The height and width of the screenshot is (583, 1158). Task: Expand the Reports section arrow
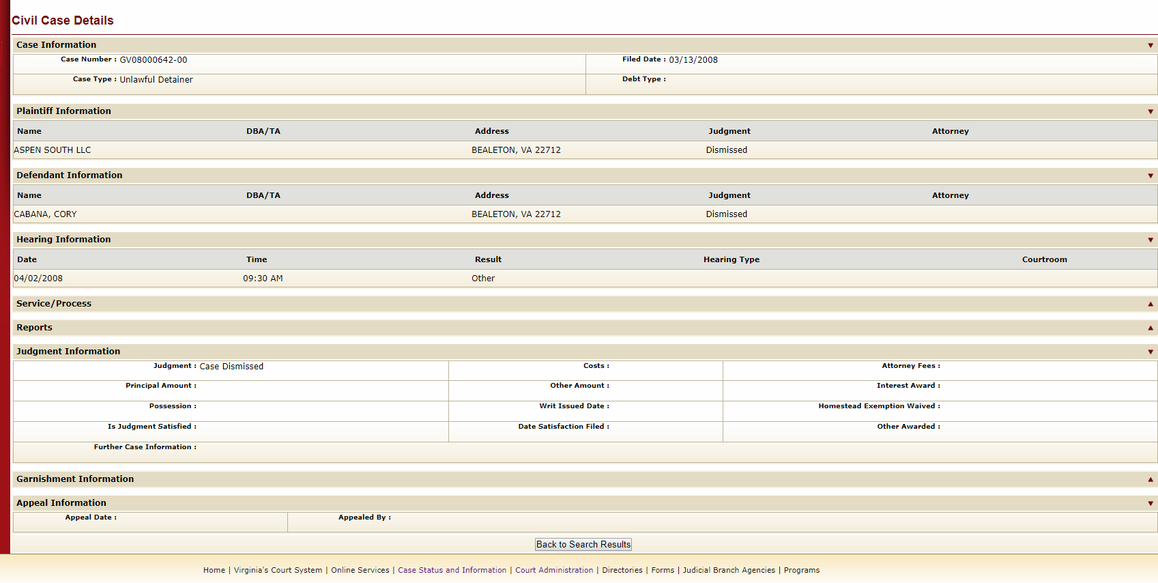pos(1150,328)
